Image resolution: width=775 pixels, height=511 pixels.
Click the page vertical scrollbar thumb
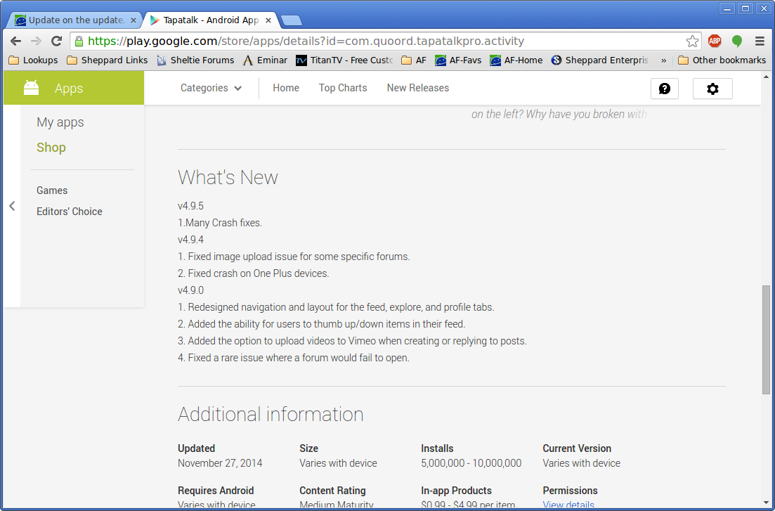766,339
